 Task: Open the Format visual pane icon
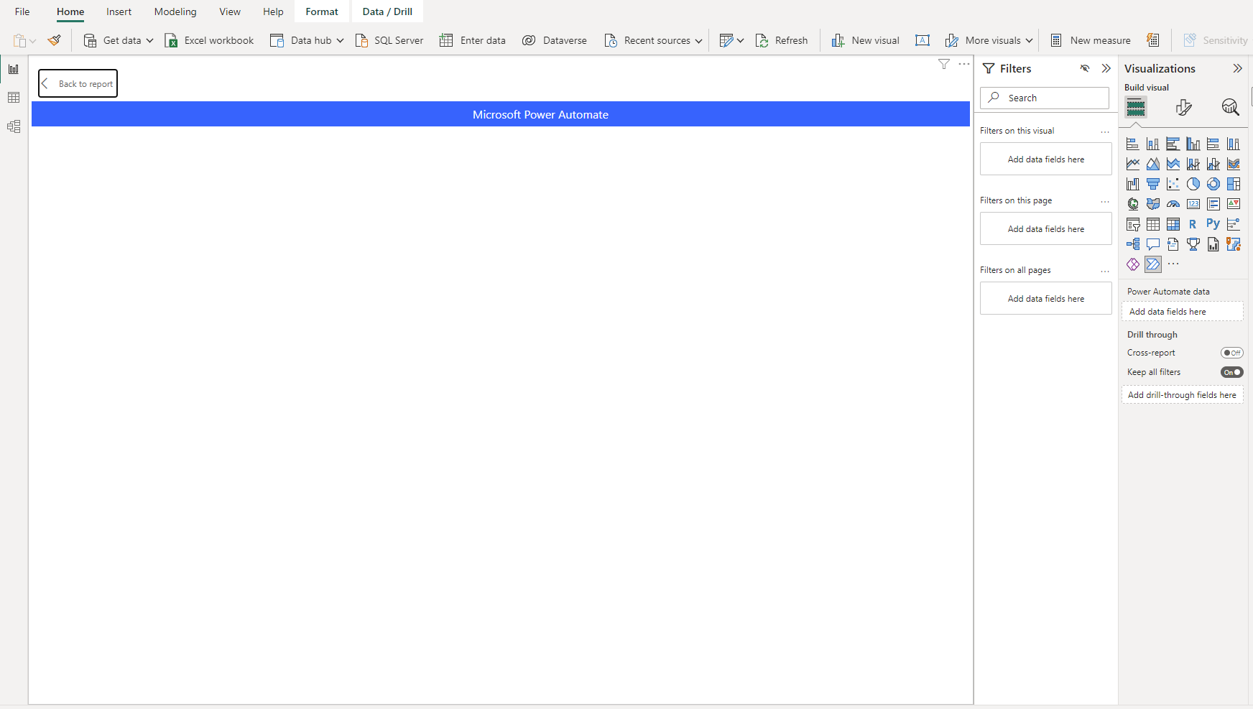pos(1183,108)
